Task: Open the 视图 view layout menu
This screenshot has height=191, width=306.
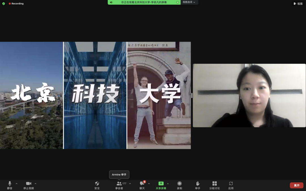Action: coord(298,3)
